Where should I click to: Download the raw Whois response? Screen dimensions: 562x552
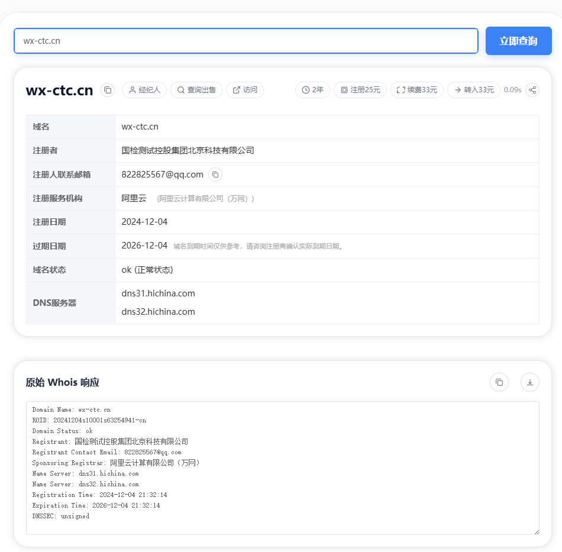pyautogui.click(x=529, y=382)
